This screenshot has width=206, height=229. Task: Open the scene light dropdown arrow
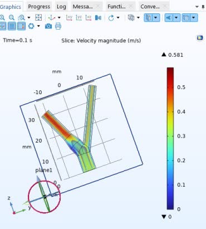(176, 18)
